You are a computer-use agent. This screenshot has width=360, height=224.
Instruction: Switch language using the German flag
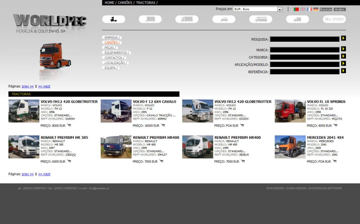316,9
